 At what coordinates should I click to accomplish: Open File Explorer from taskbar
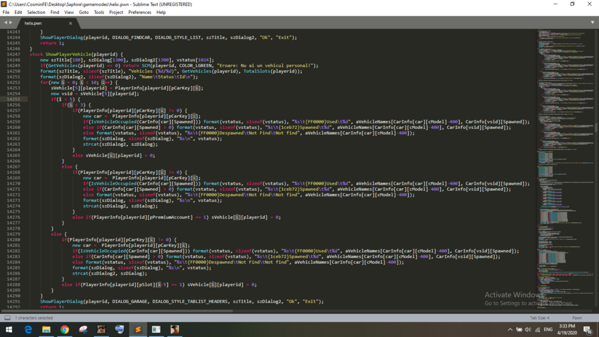pos(46,329)
